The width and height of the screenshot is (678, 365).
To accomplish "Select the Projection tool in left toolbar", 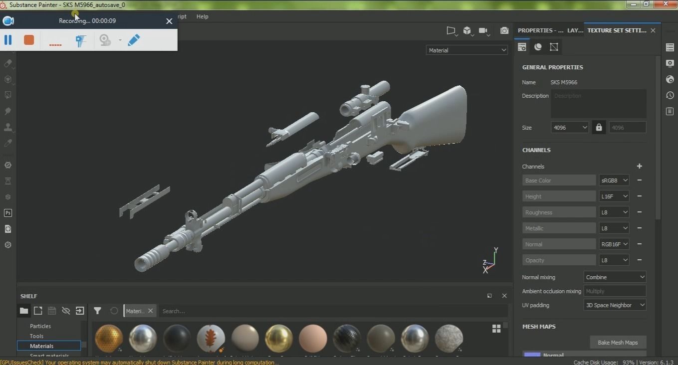I will (x=8, y=79).
